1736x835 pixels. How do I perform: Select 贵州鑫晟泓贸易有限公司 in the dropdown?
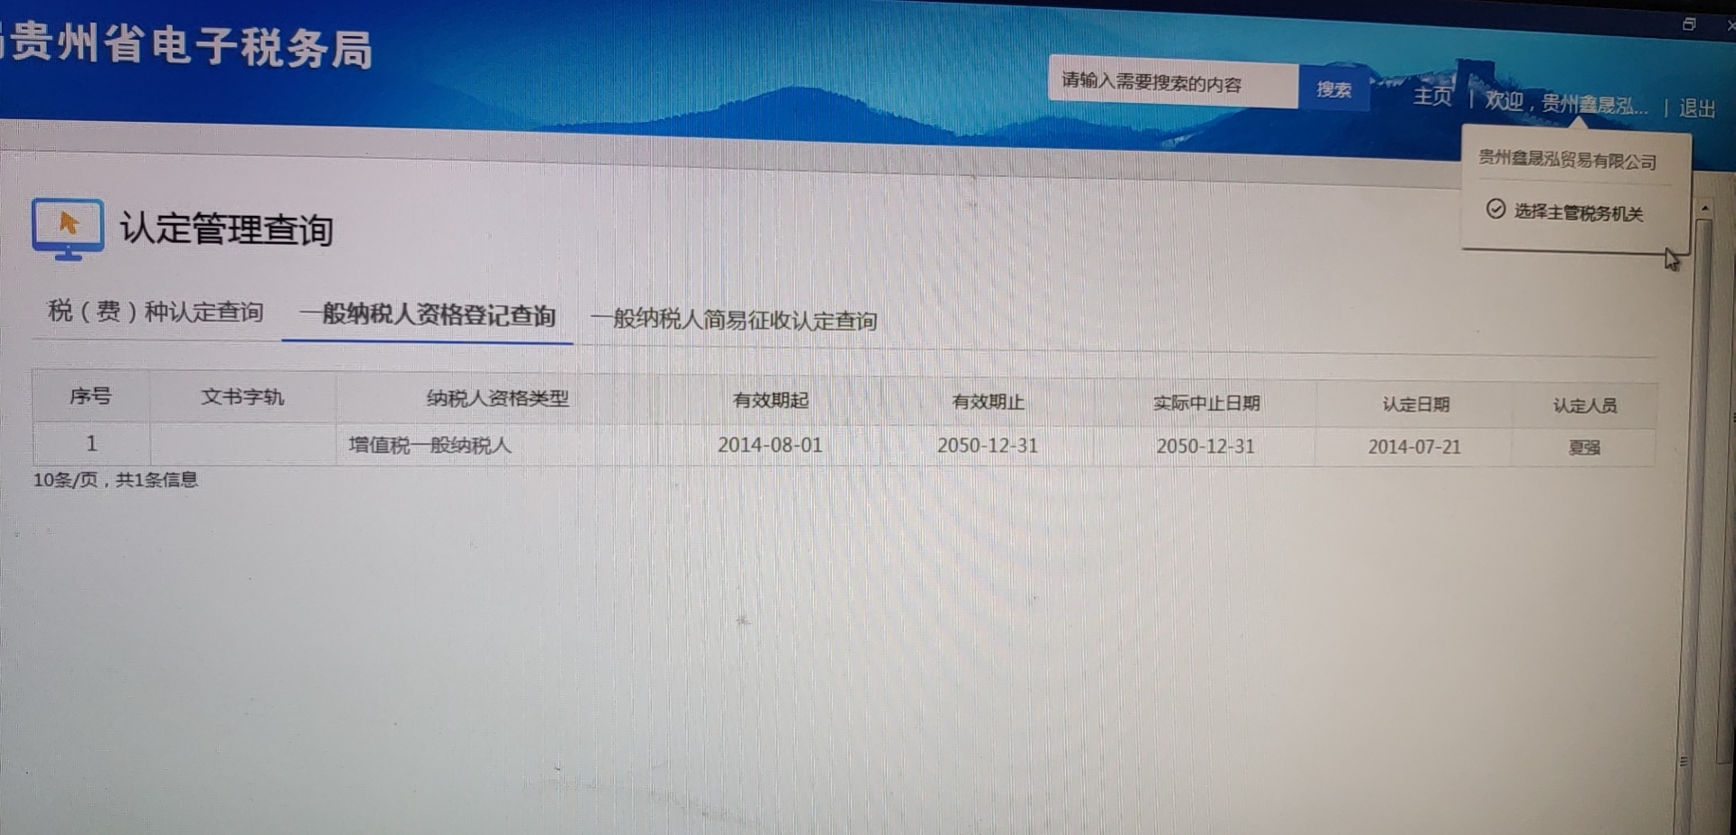click(1567, 160)
